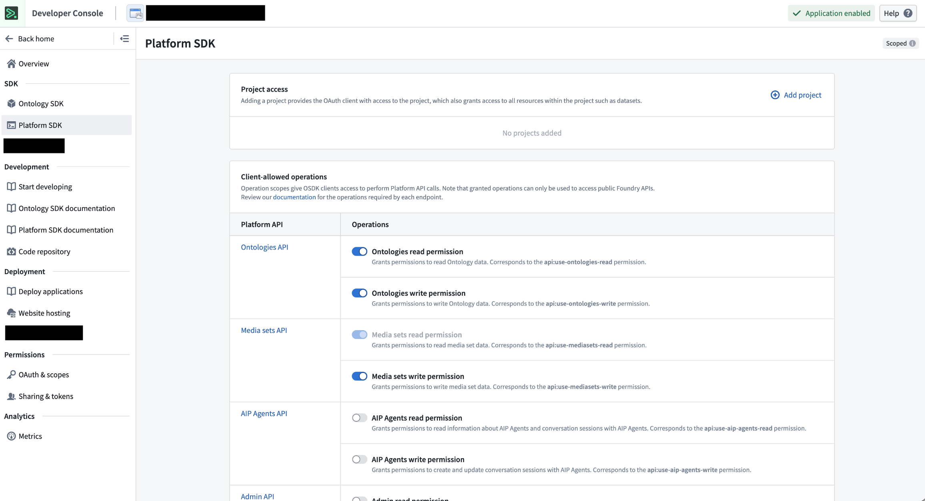925x501 pixels.
Task: Select the OAuth & scopes key icon
Action: (x=11, y=375)
